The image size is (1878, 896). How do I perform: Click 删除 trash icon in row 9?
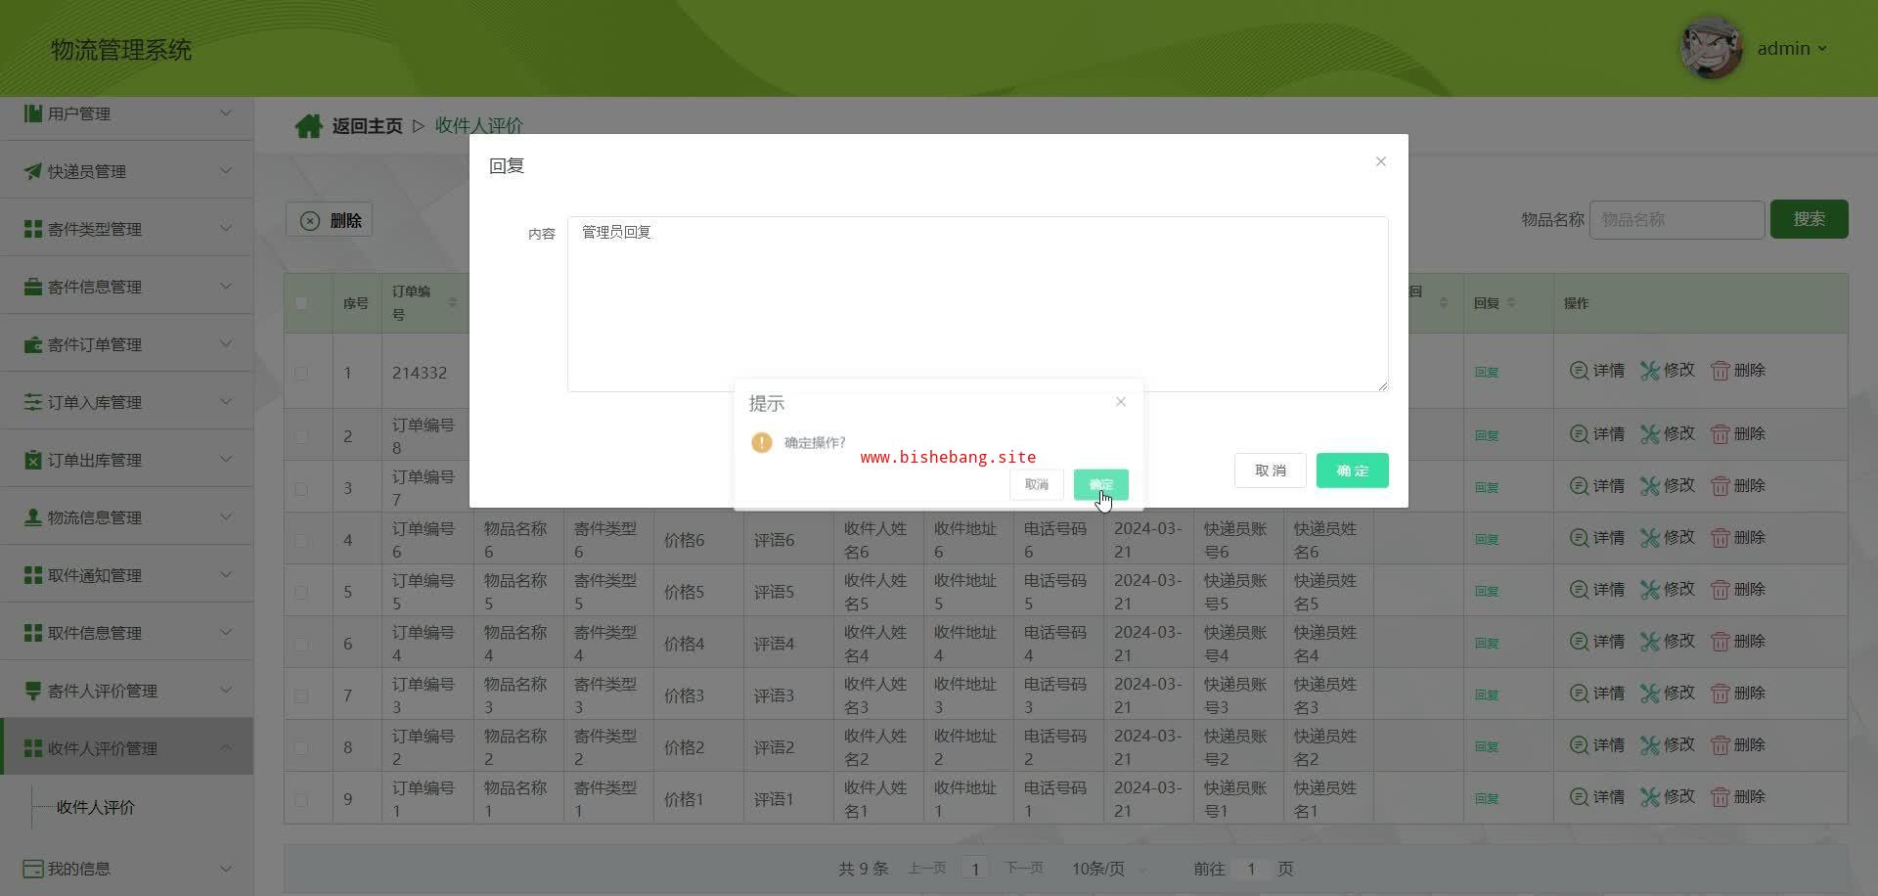pyautogui.click(x=1721, y=797)
